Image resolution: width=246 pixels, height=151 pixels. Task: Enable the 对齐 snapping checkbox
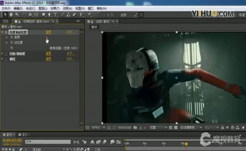(x=119, y=15)
